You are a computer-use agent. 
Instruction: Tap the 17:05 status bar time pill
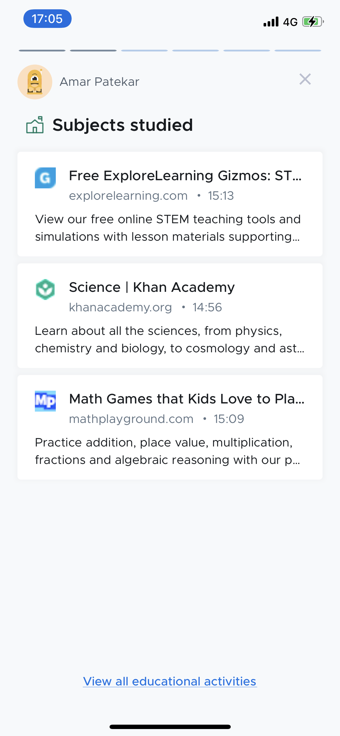point(47,19)
